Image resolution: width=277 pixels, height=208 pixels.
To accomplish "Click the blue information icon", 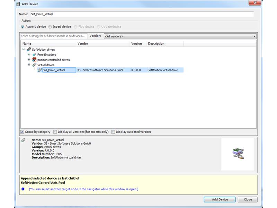I will [x=23, y=189].
